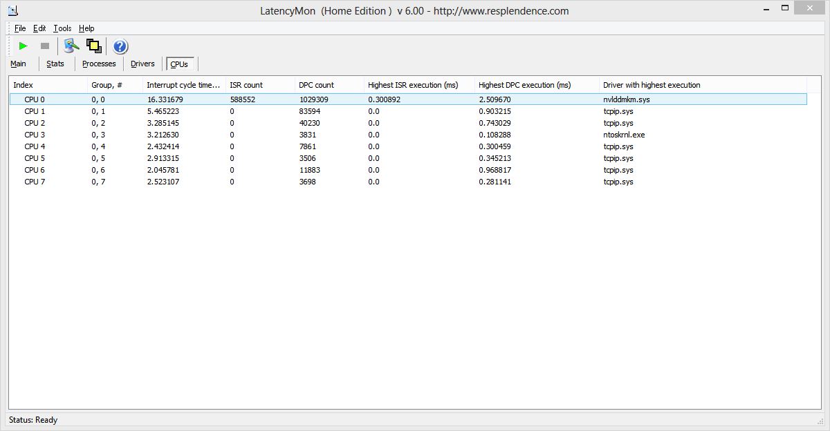Switch to the Stats tab
Screen dimensions: 830x431
click(55, 64)
